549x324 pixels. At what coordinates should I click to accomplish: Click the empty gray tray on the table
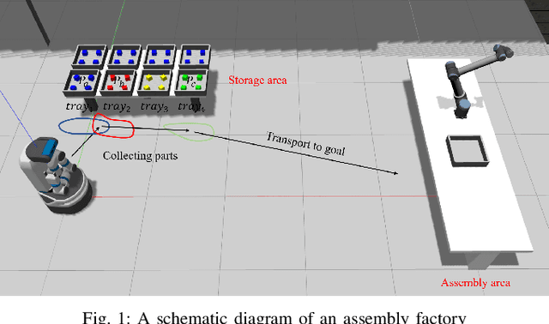coord(468,151)
